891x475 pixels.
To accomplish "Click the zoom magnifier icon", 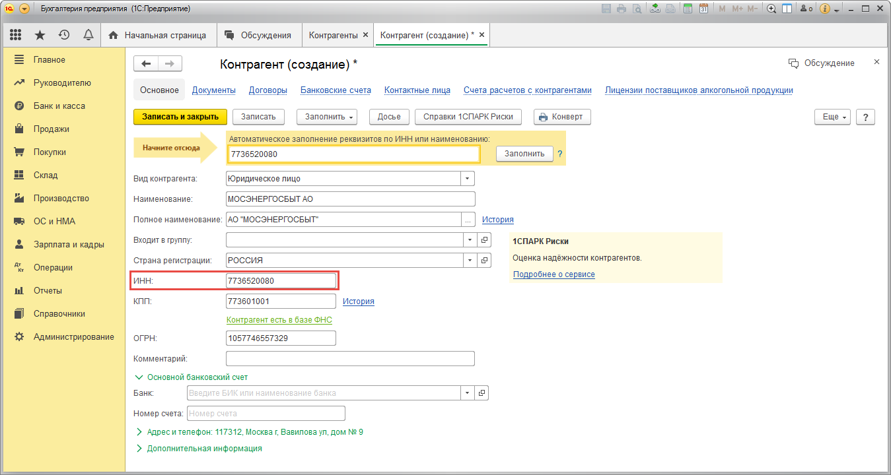I will click(771, 9).
